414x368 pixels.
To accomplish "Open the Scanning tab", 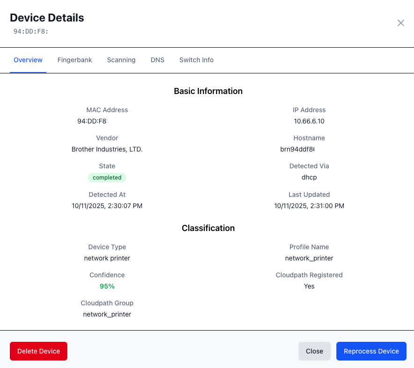I will click(x=121, y=60).
